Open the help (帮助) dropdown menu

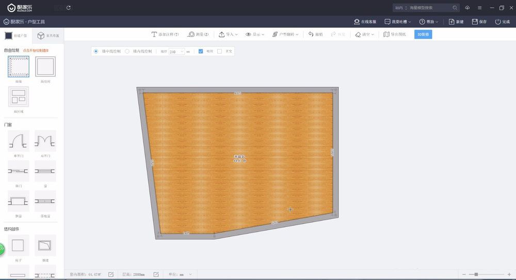pyautogui.click(x=429, y=22)
